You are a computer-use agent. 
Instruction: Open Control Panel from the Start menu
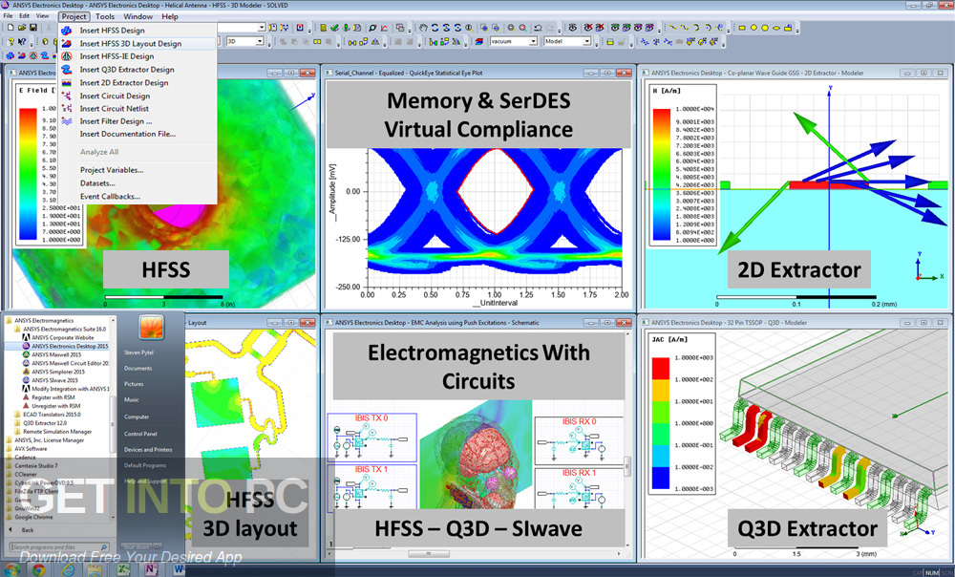tap(140, 434)
